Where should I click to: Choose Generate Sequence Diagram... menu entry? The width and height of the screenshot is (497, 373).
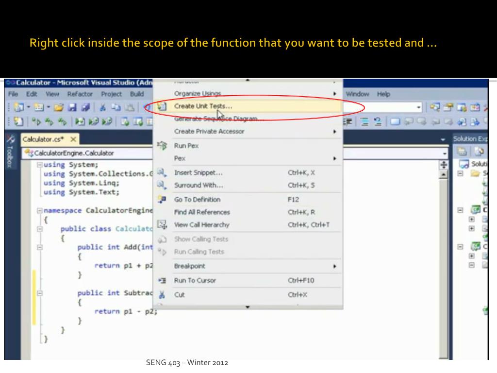click(248, 119)
